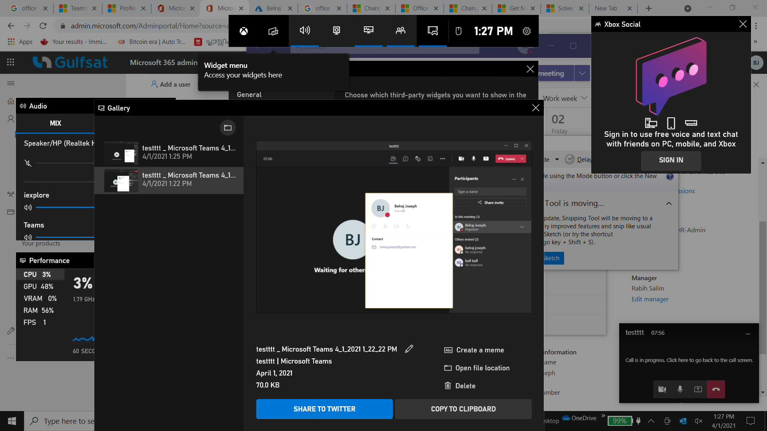Select the GPU performance metric
767x431 pixels.
(x=38, y=287)
